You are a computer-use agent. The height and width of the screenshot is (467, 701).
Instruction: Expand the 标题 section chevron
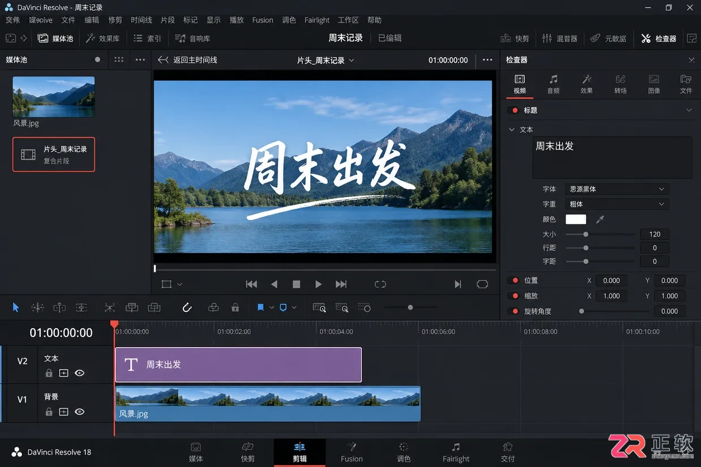[x=689, y=110]
